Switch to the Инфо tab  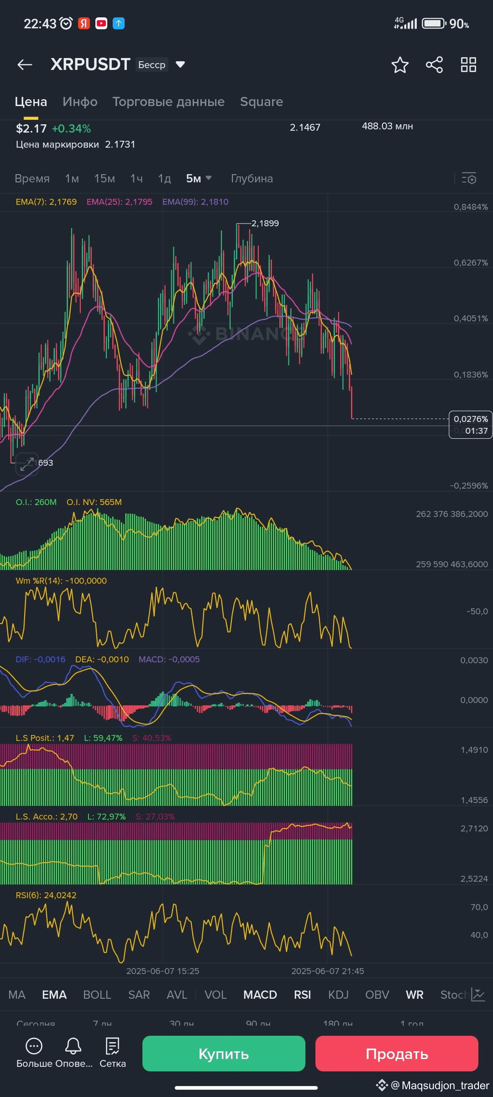80,101
